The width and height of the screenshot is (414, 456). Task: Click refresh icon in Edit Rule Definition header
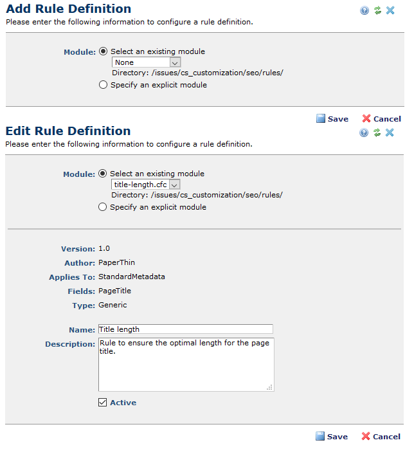[377, 132]
